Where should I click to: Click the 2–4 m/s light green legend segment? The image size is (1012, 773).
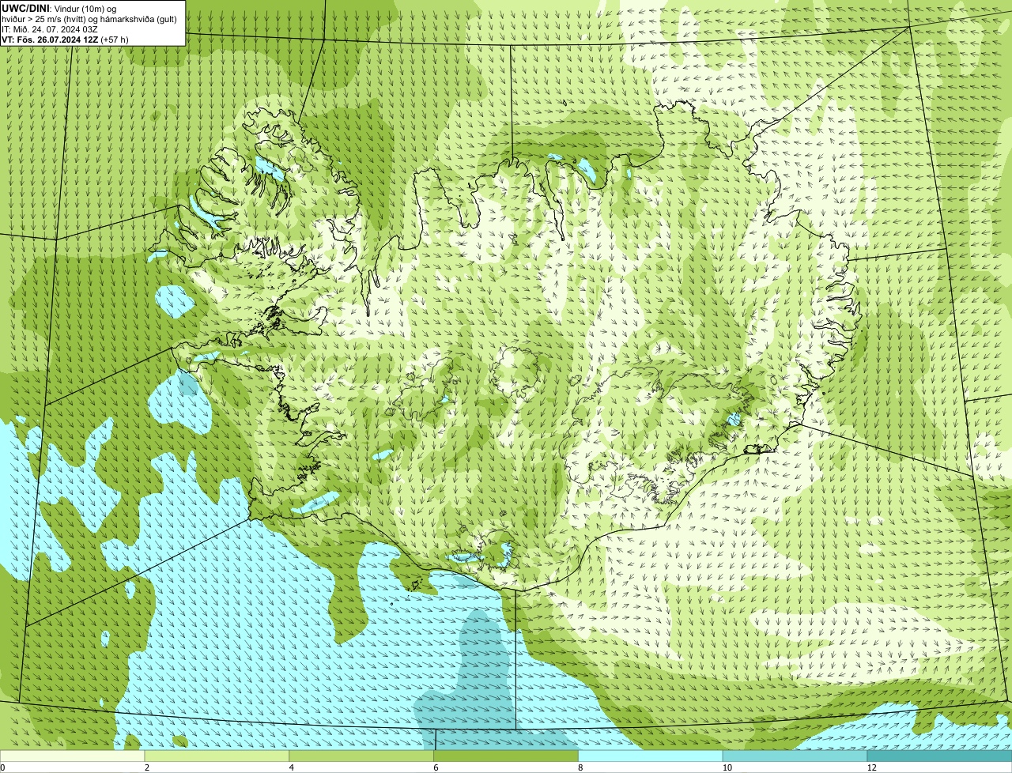pyautogui.click(x=217, y=756)
